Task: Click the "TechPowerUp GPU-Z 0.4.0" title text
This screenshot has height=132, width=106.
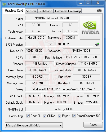Action: tap(26, 4)
